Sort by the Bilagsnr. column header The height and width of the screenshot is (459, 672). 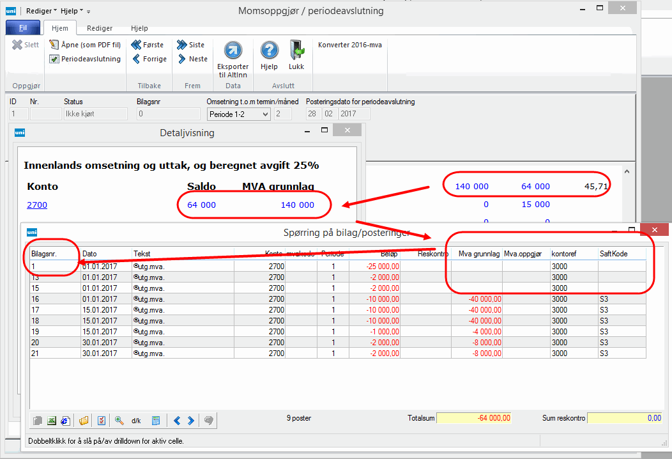pos(44,254)
